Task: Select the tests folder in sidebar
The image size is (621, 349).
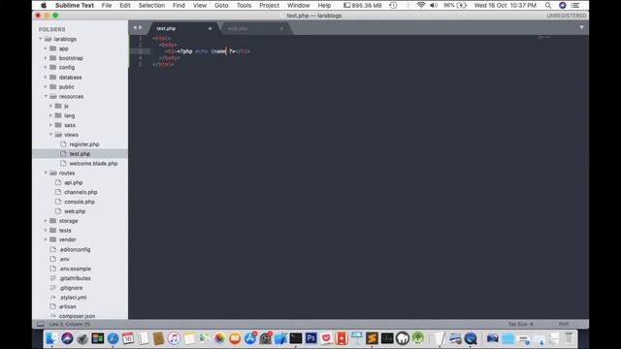Action: point(65,231)
